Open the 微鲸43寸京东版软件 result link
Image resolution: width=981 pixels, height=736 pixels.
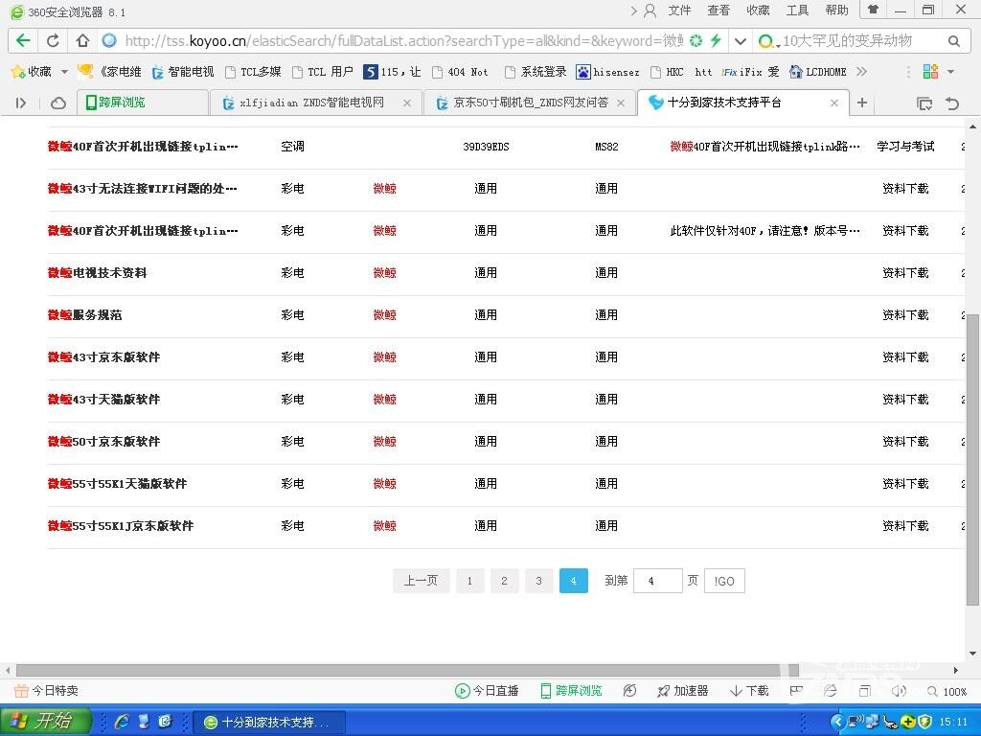tap(103, 357)
